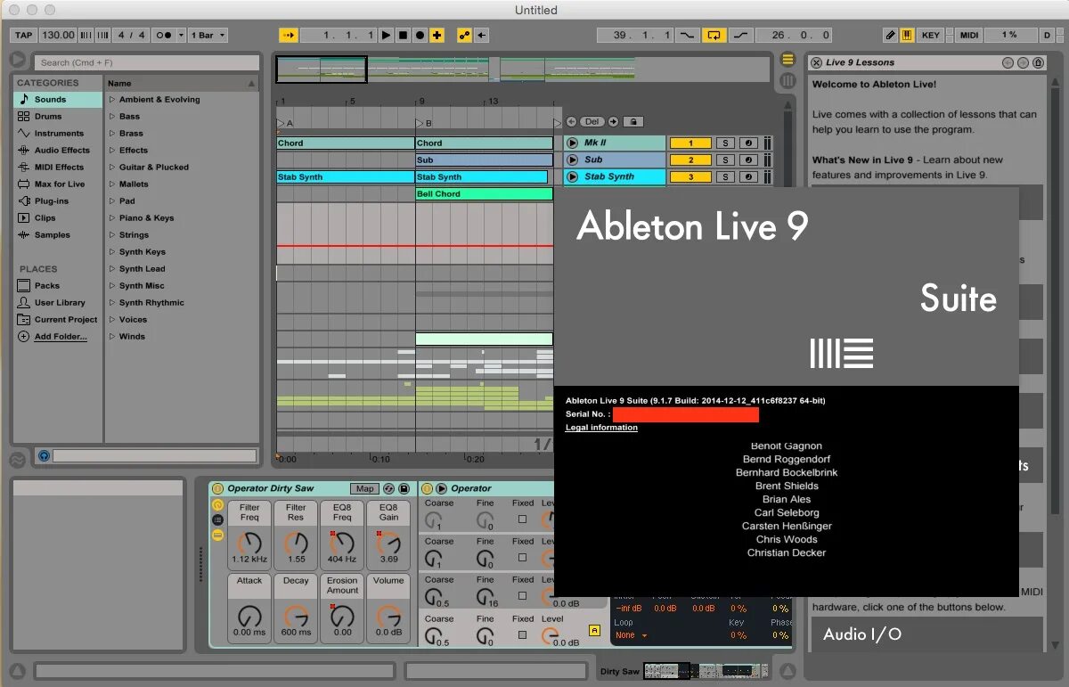Toggle the Automation Arm button
This screenshot has width=1069, height=687.
tap(464, 35)
